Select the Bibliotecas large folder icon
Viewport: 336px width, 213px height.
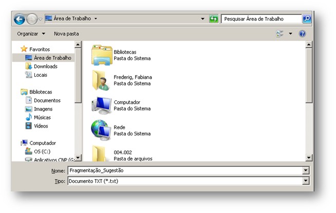102,55
